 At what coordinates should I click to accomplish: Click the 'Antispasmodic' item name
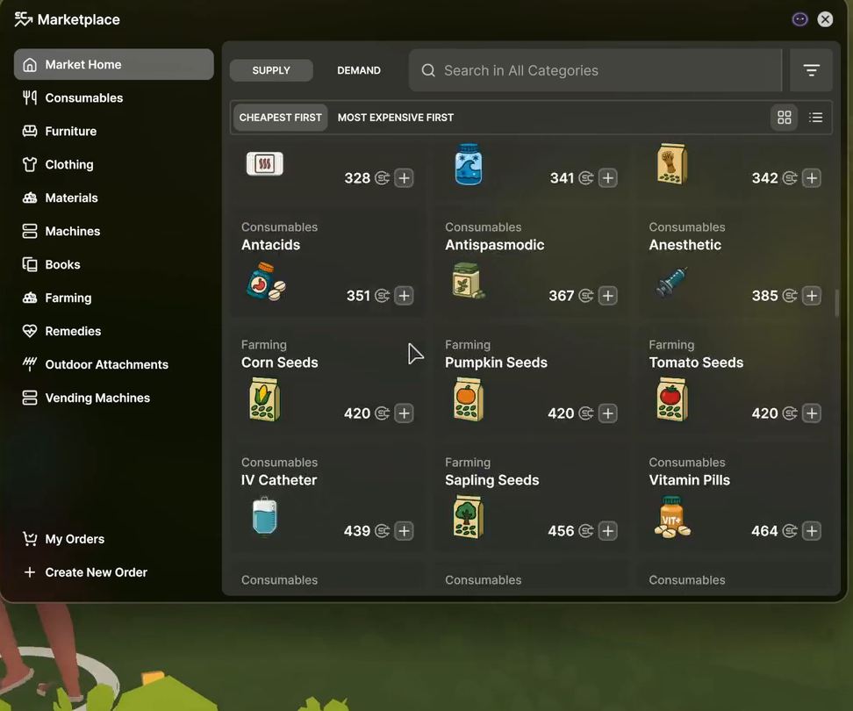494,245
